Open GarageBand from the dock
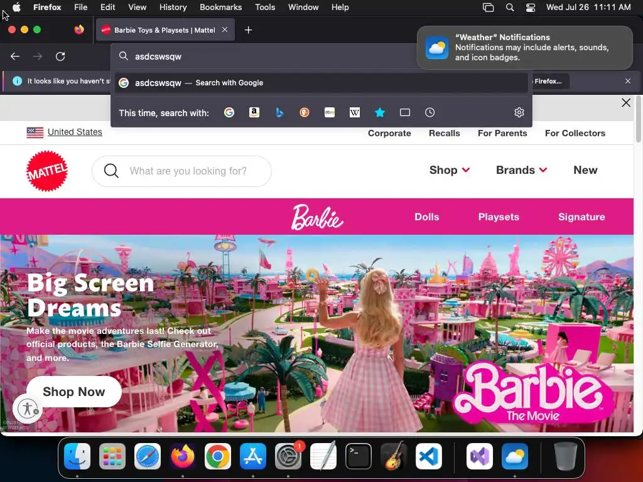 tap(394, 456)
